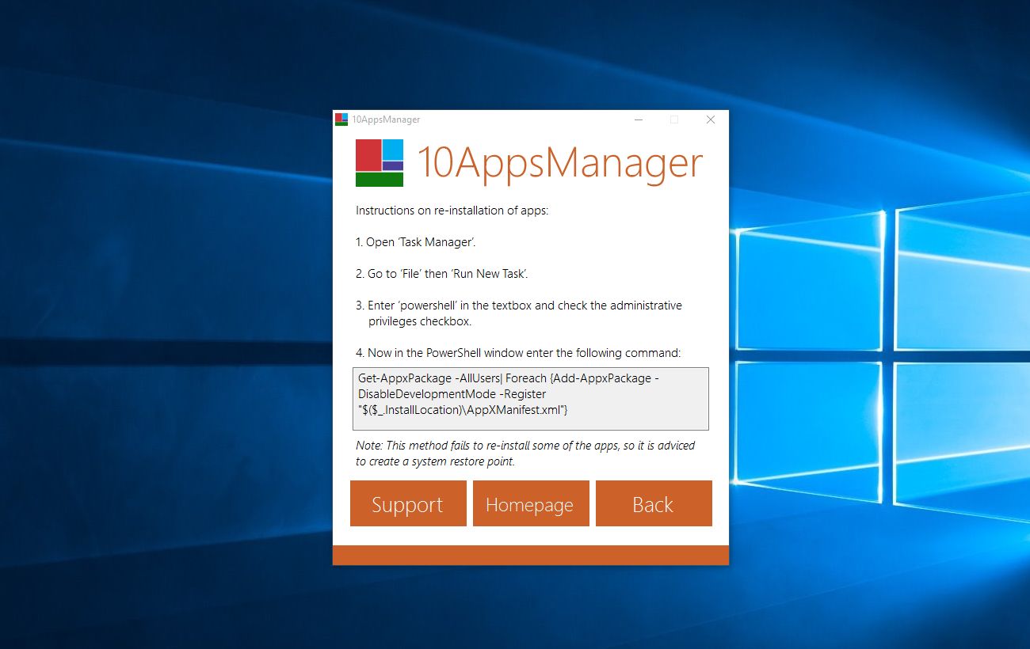Click step 4 'Now in the PowerShell window' text
Image resolution: width=1030 pixels, height=649 pixels.
518,353
